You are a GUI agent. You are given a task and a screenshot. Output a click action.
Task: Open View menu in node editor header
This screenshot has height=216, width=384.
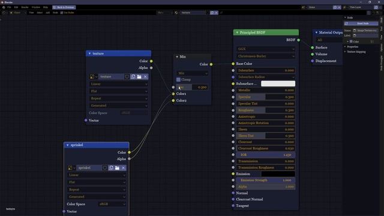[x=31, y=13]
